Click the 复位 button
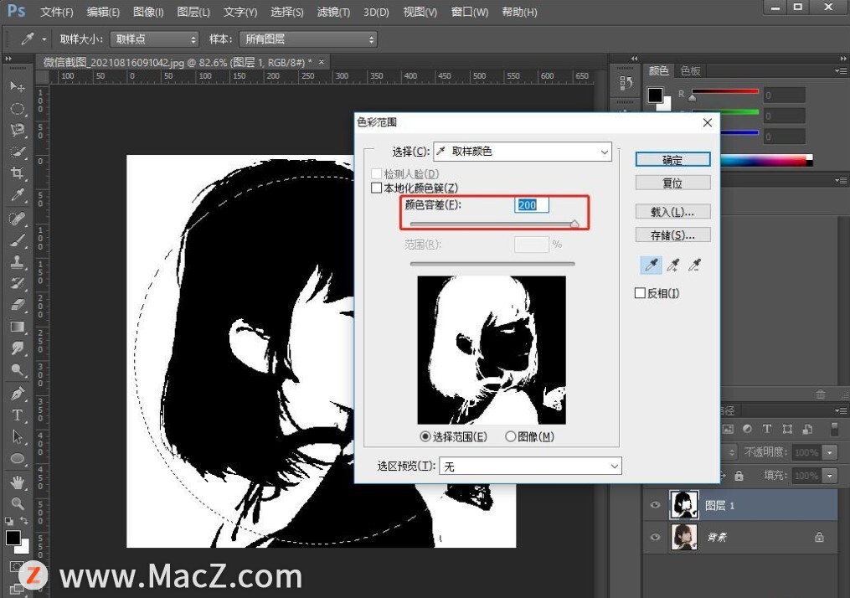This screenshot has width=850, height=598. click(672, 183)
